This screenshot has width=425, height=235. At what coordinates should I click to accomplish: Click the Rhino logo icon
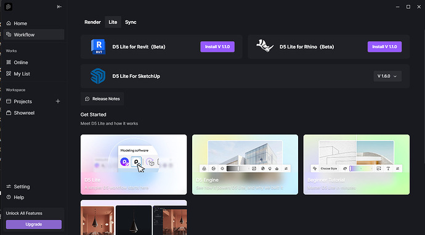coord(265,46)
